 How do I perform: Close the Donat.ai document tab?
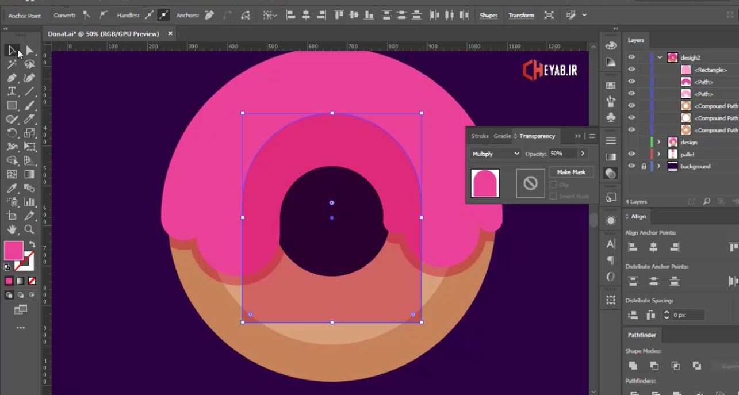point(170,34)
